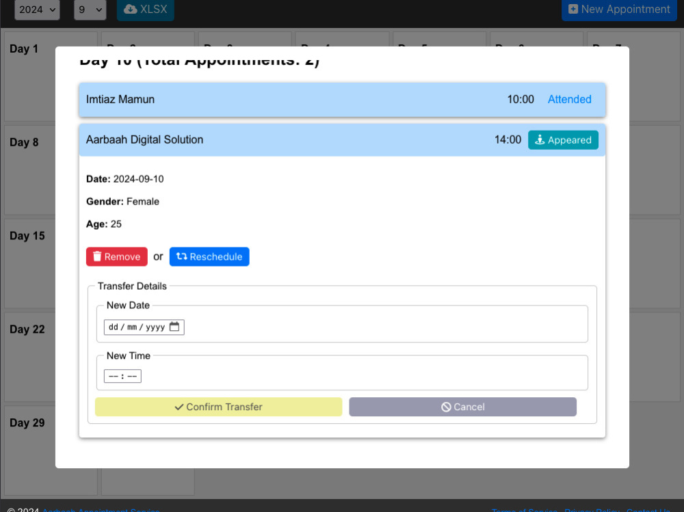Click the Transfer Details legend
Screen dimensions: 684x512
pos(132,286)
